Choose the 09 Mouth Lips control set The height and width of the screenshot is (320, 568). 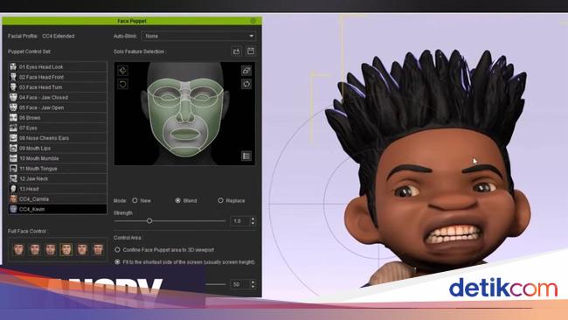pos(58,149)
